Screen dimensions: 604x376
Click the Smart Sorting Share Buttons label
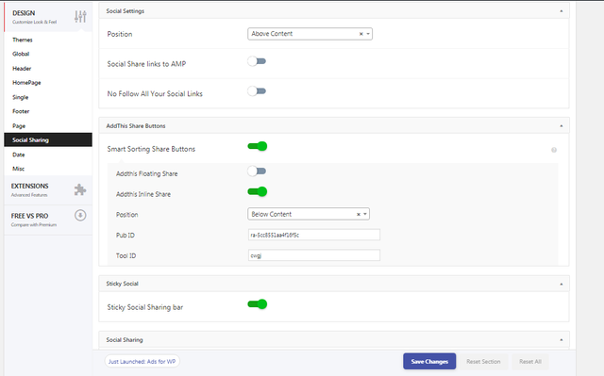tap(151, 149)
